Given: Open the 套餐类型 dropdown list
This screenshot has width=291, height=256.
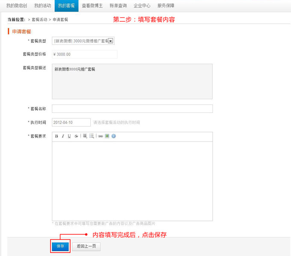Looking at the screenshot, I should [x=110, y=41].
